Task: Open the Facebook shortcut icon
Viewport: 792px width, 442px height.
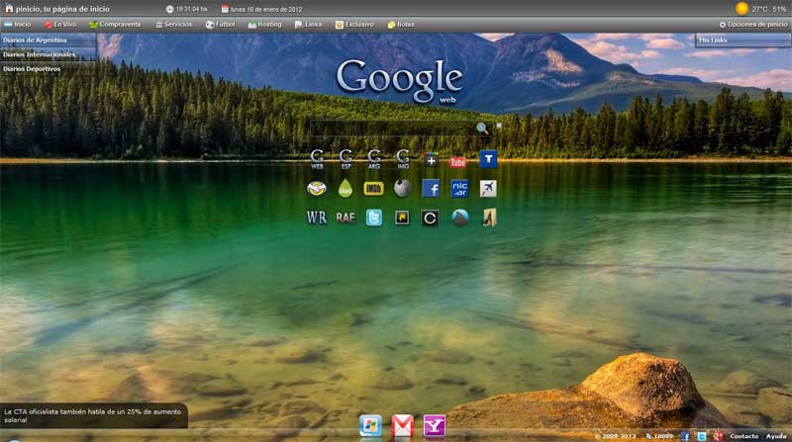Action: click(431, 188)
